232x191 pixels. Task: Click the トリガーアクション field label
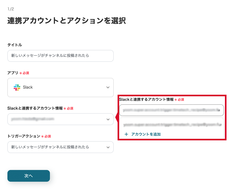pyautogui.click(x=24, y=136)
